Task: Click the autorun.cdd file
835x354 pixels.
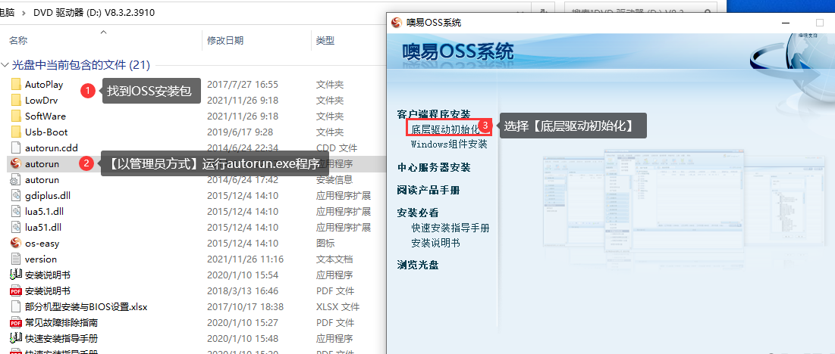Action: coord(51,147)
